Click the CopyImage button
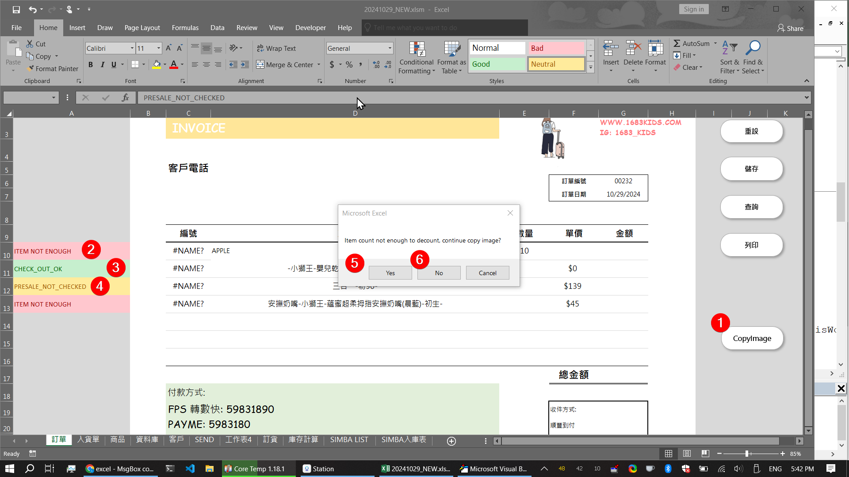Viewport: 849px width, 477px height. point(752,338)
